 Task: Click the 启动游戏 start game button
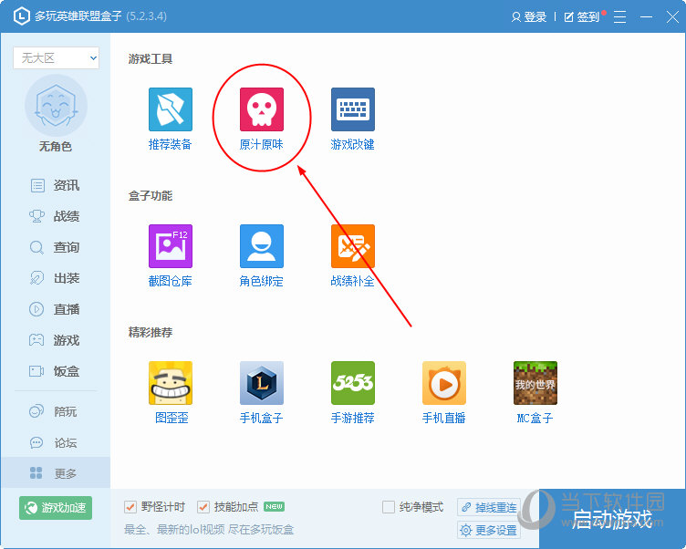tap(612, 519)
